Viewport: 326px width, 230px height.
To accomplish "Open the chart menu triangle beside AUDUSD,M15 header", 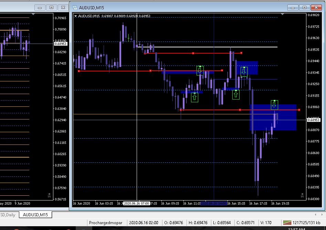I will pyautogui.click(x=75, y=16).
